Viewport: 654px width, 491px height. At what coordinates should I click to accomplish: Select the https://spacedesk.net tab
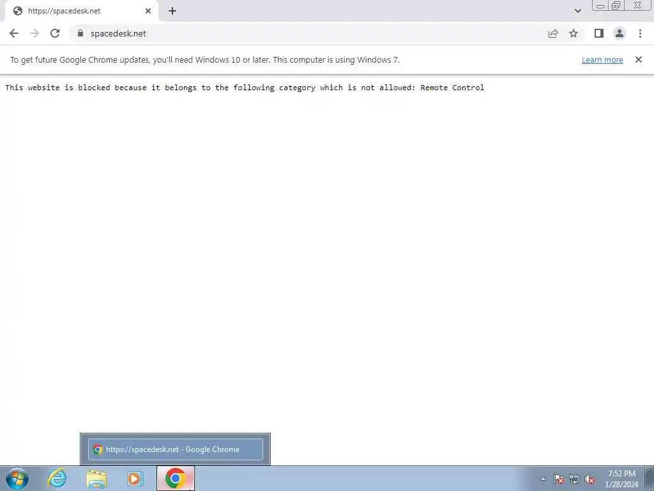81,11
